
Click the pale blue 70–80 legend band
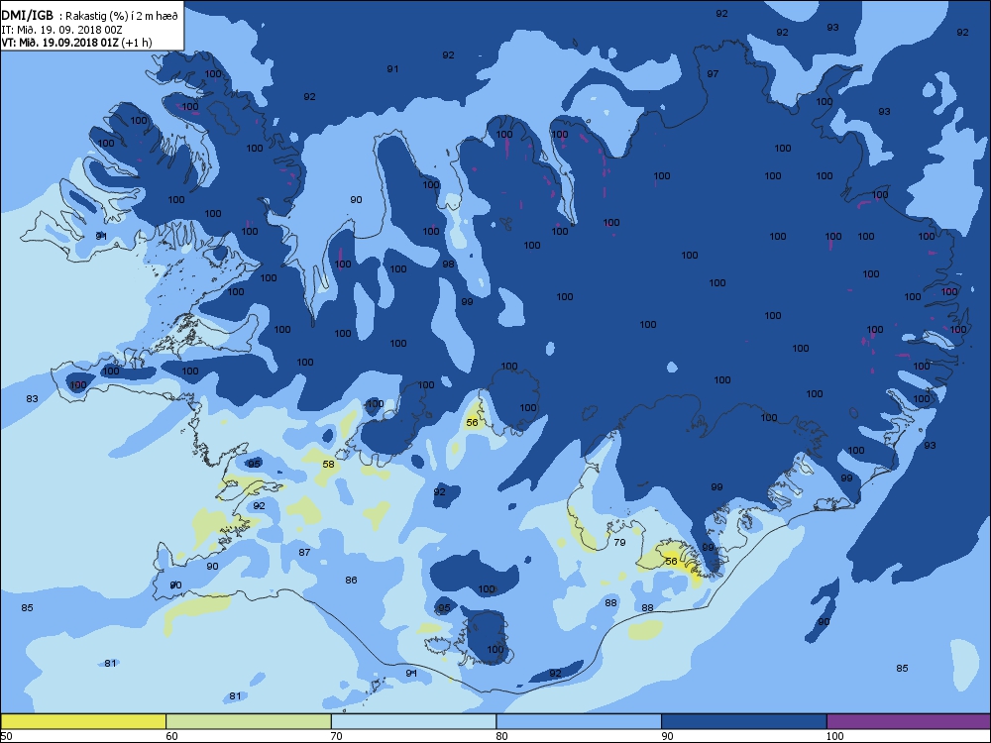(414, 721)
